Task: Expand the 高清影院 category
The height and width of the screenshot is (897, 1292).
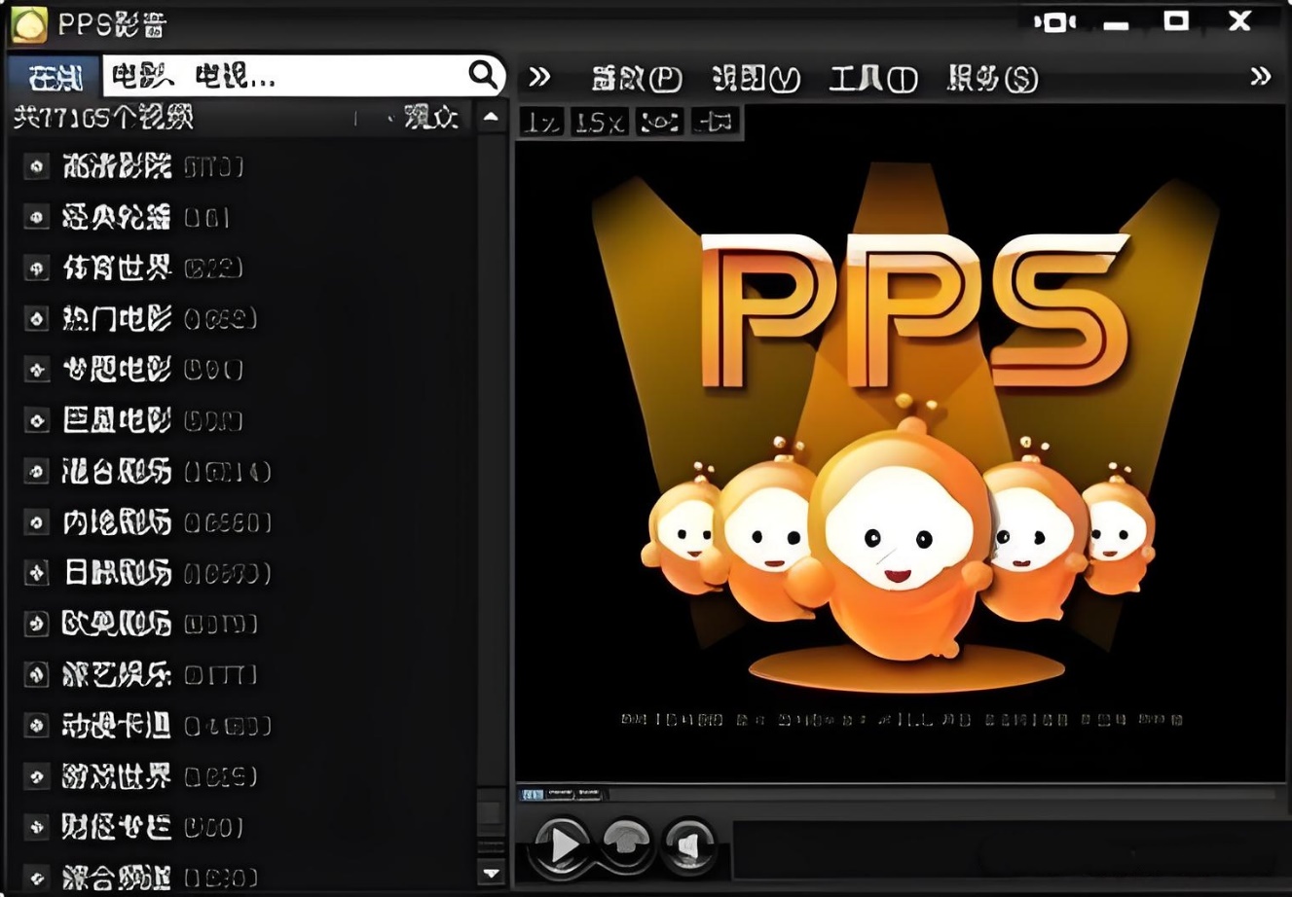Action: 36,167
